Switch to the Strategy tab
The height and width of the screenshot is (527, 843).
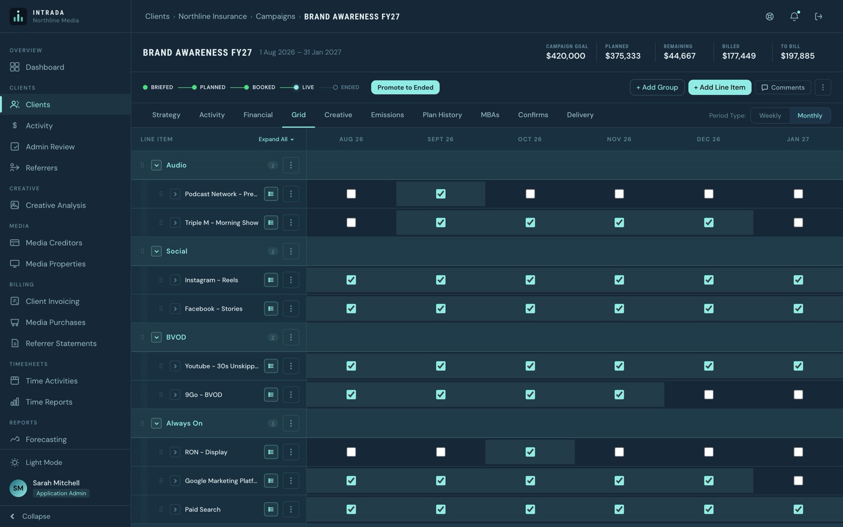pyautogui.click(x=166, y=115)
